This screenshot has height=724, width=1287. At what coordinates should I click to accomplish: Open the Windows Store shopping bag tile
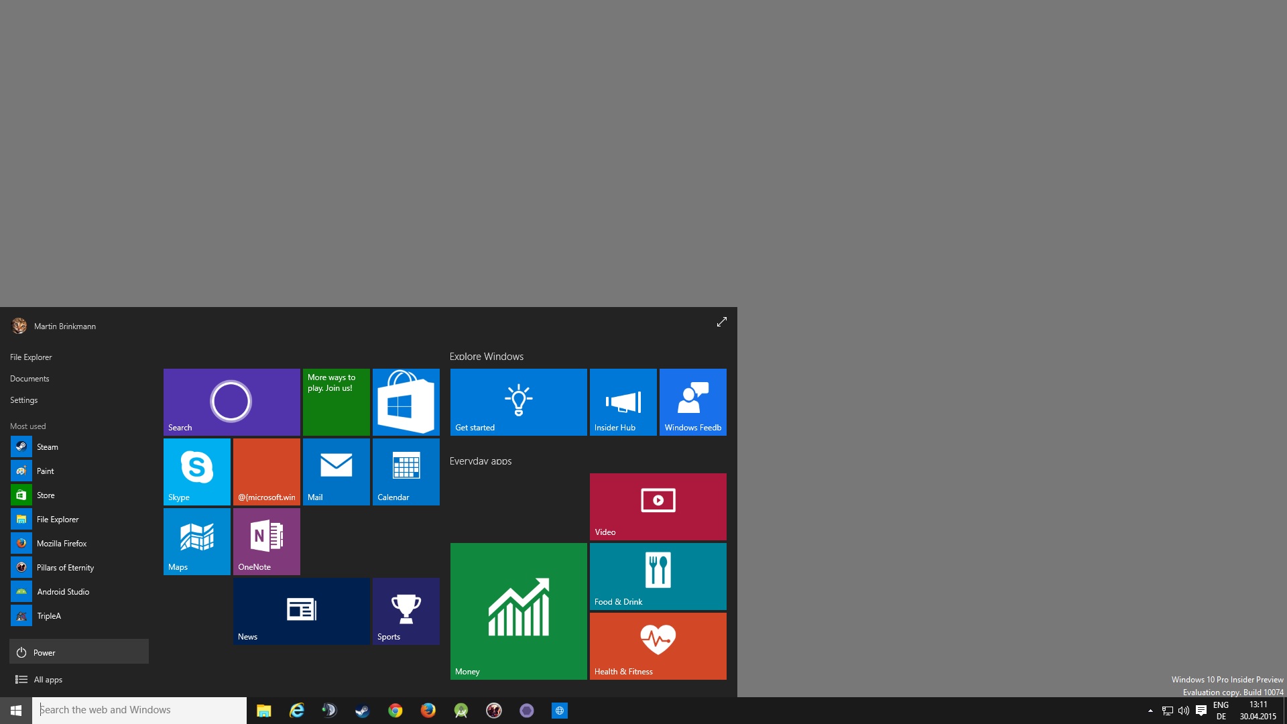coord(406,402)
